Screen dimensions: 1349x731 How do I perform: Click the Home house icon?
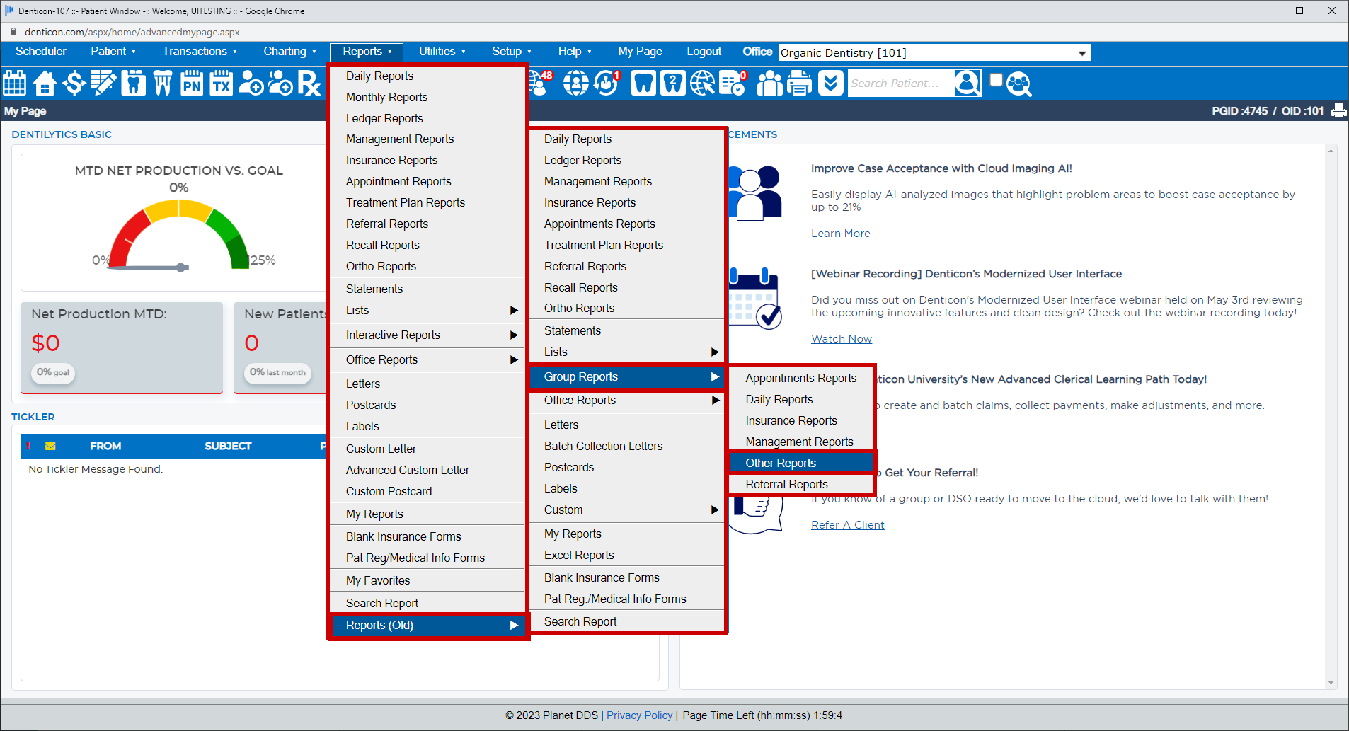pos(45,83)
